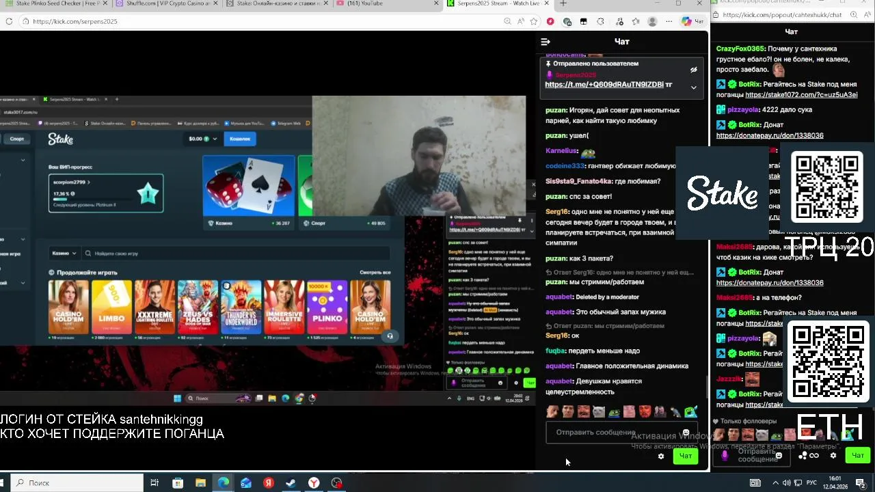Open Windows taskbar search box

[x=77, y=483]
